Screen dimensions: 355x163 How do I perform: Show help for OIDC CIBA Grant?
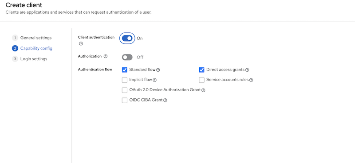[x=165, y=100]
